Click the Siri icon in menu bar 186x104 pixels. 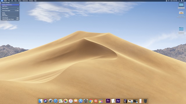(181, 1)
